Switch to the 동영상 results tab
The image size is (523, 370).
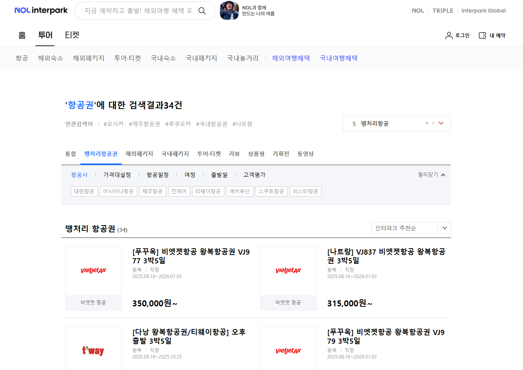[x=305, y=154]
